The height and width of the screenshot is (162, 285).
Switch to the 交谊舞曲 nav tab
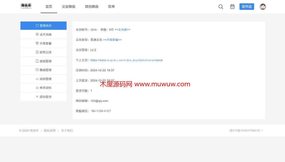(x=68, y=7)
